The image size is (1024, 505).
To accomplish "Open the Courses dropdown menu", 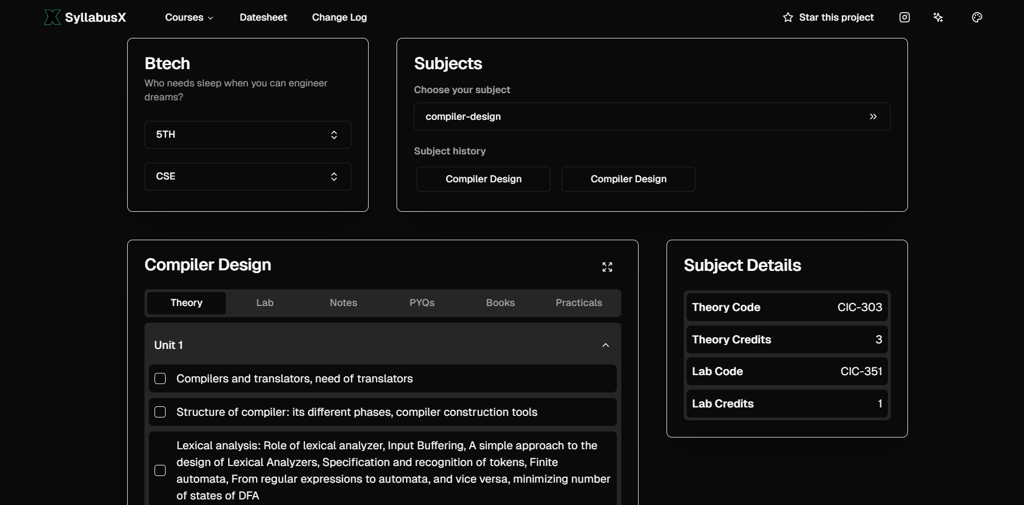I will pyautogui.click(x=189, y=17).
